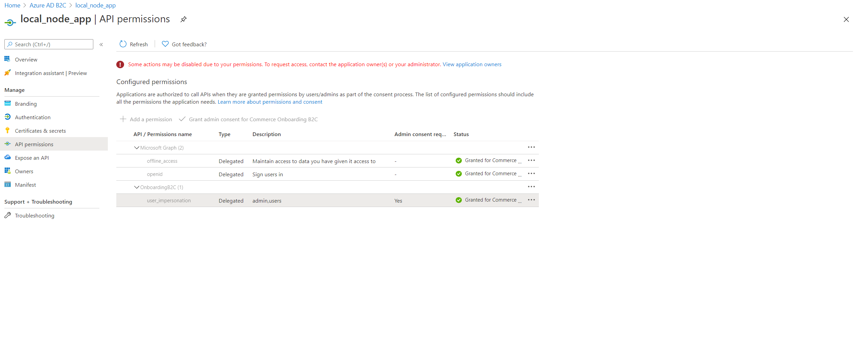Collapse the Microsoft Graph (2) group
This screenshot has height=337, width=858.
point(137,148)
